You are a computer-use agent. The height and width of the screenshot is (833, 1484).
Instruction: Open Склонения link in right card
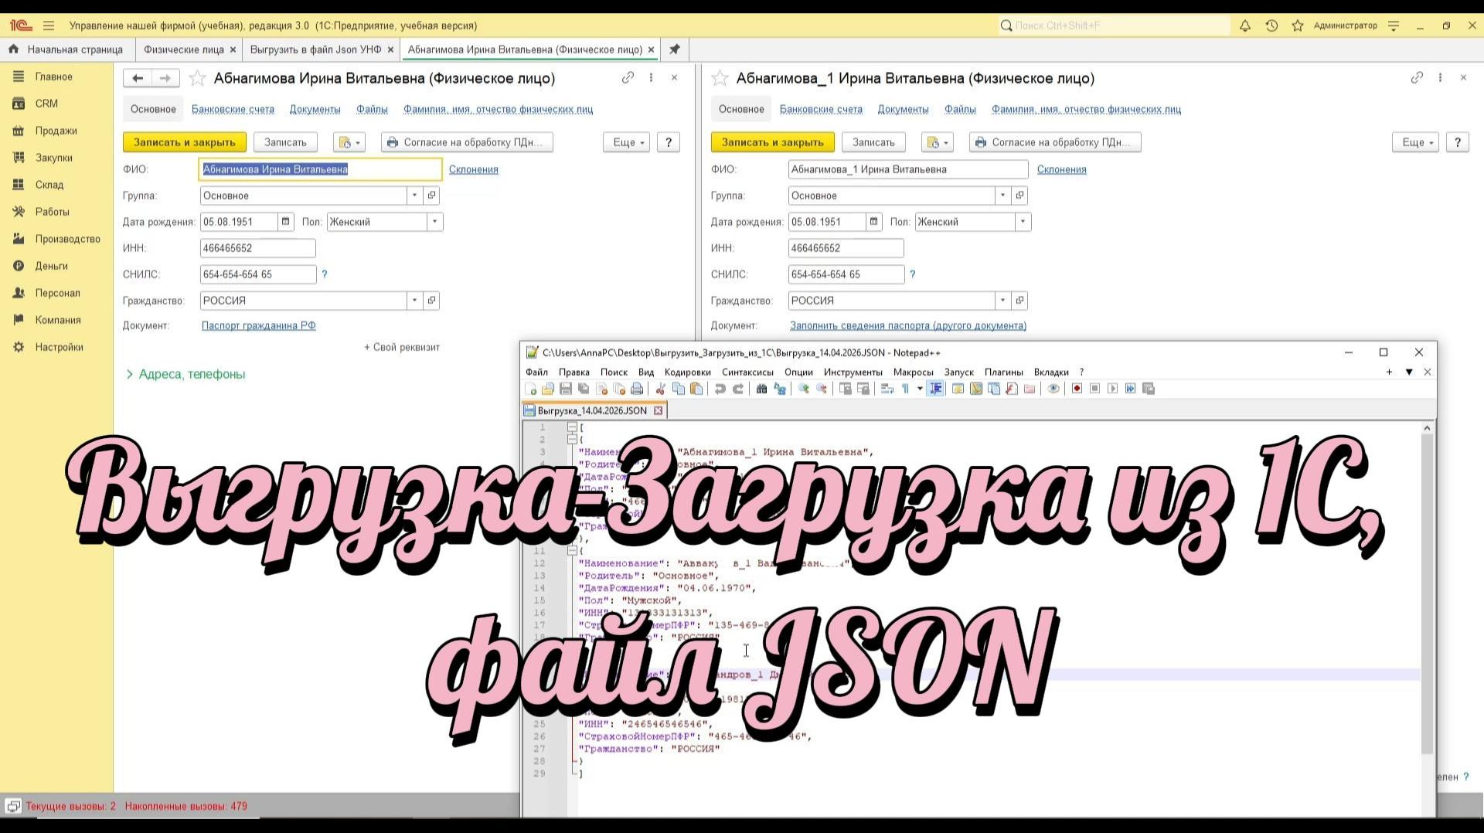point(1061,169)
